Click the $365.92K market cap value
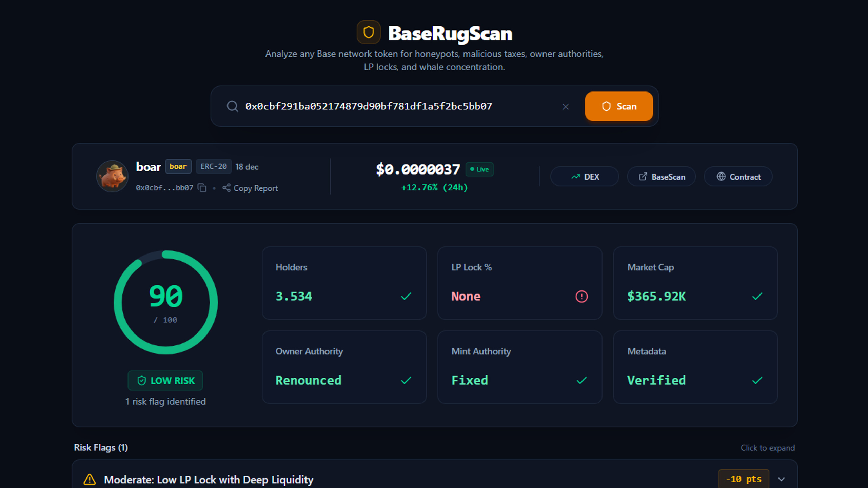Image resolution: width=868 pixels, height=488 pixels. [x=656, y=297]
